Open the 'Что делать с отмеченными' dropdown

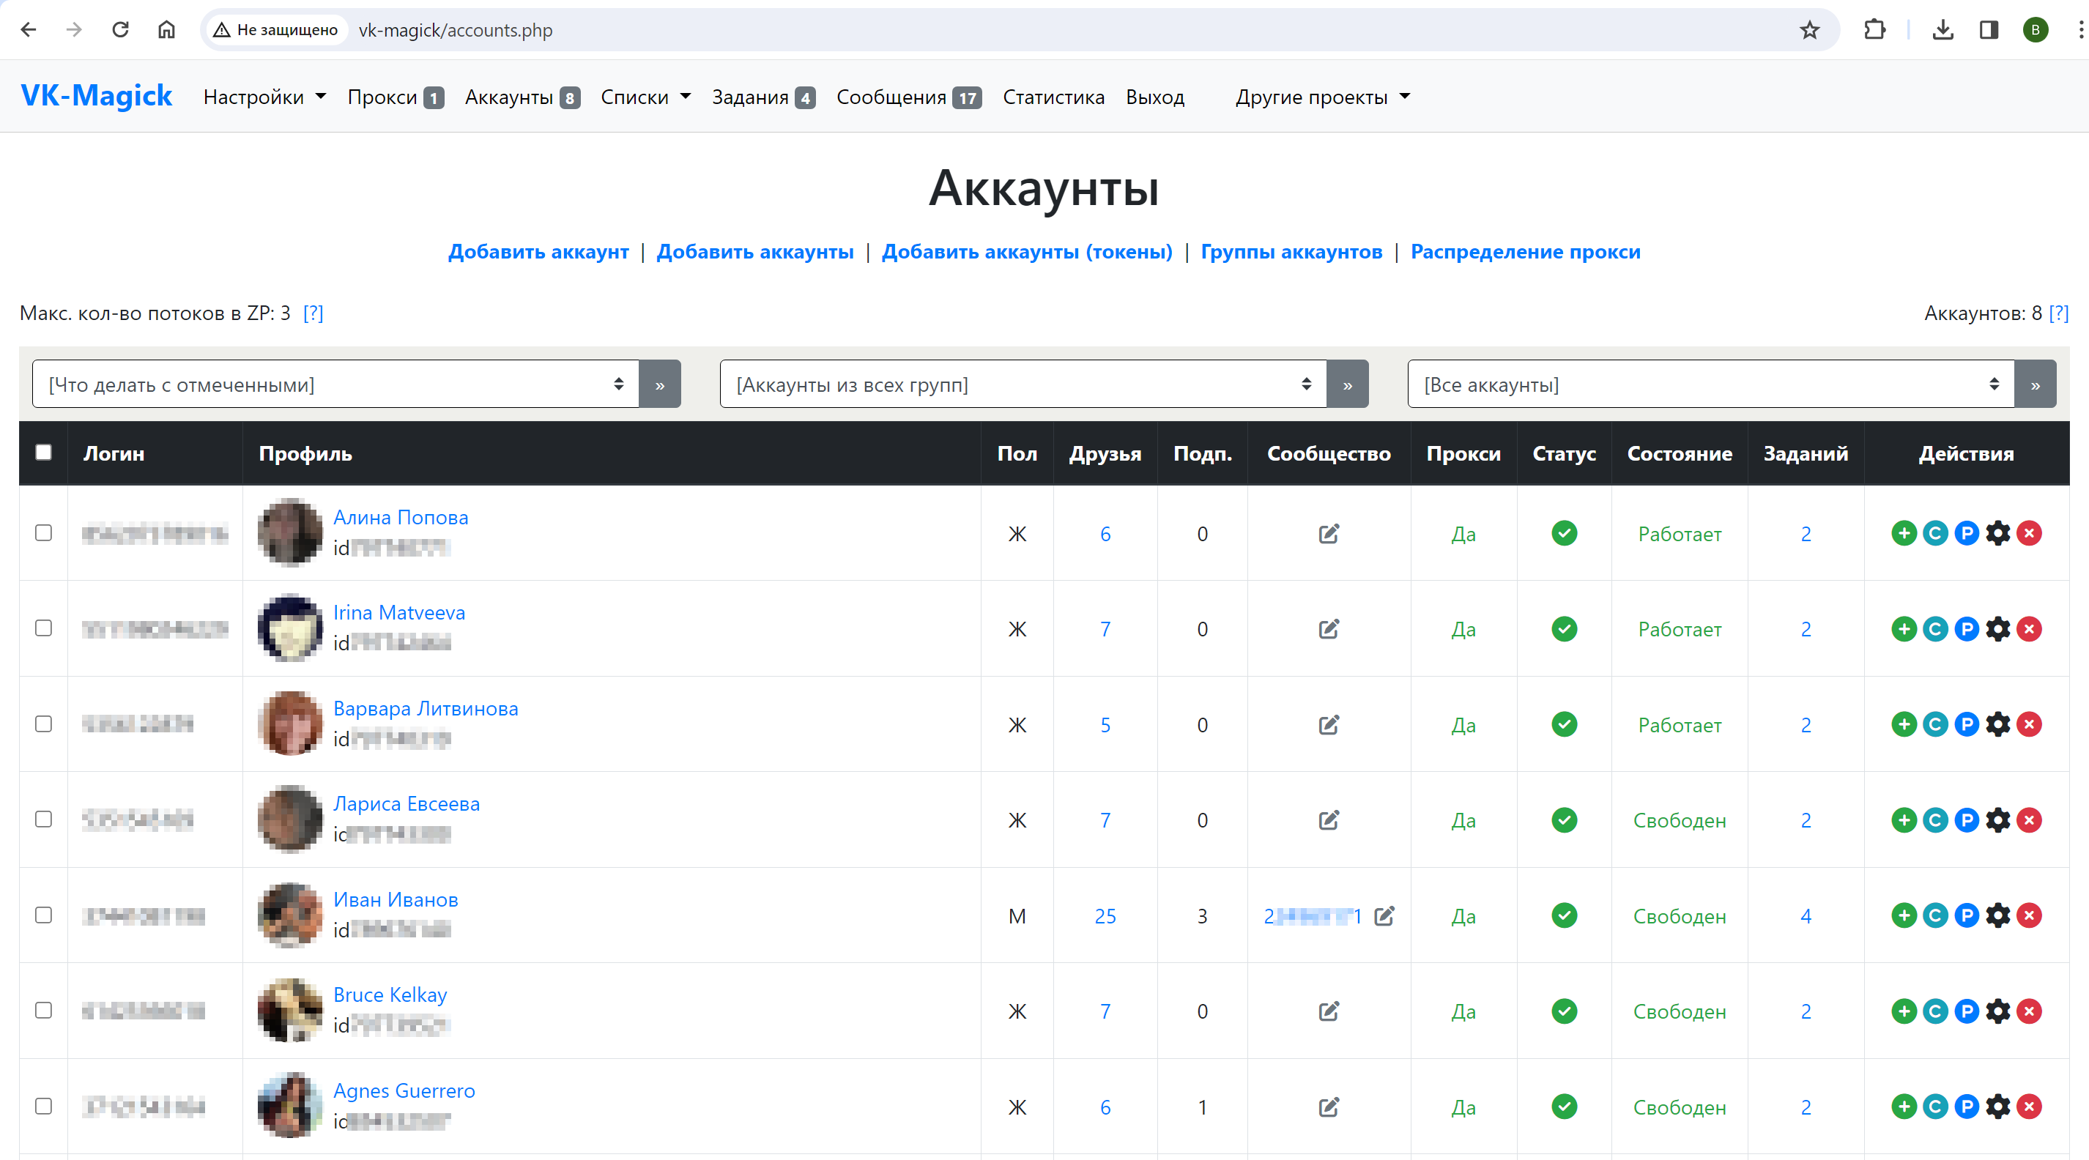335,384
